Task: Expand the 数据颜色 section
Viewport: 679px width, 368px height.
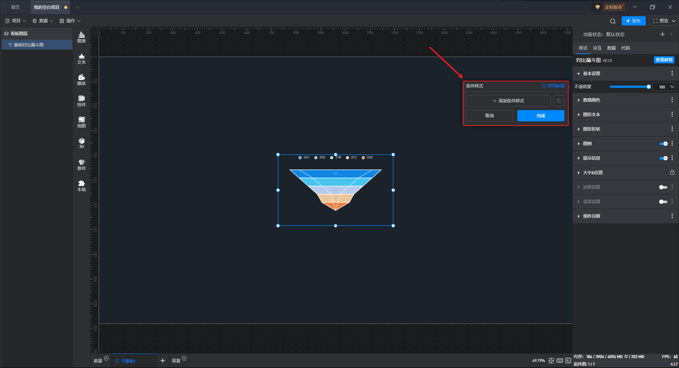Action: point(579,100)
